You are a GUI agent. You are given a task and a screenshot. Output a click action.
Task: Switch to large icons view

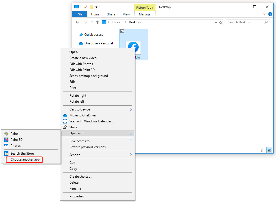coord(269,150)
